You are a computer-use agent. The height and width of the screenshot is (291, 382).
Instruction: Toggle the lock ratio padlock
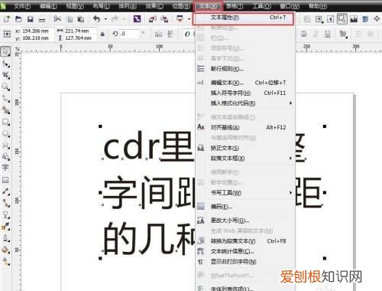pyautogui.click(x=102, y=34)
